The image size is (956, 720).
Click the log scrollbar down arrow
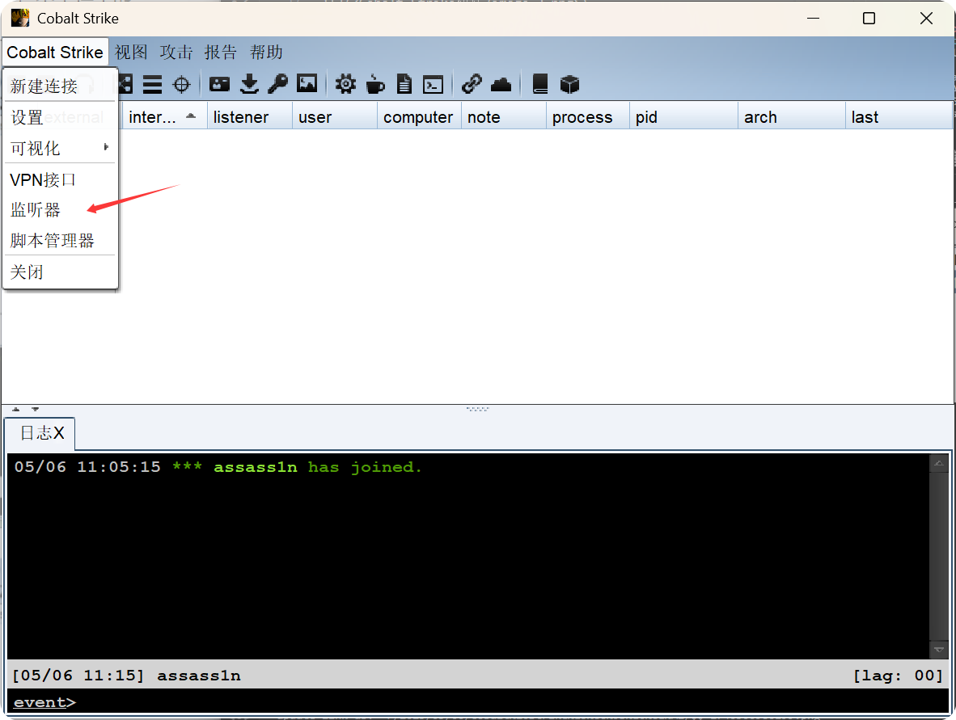[x=939, y=650]
